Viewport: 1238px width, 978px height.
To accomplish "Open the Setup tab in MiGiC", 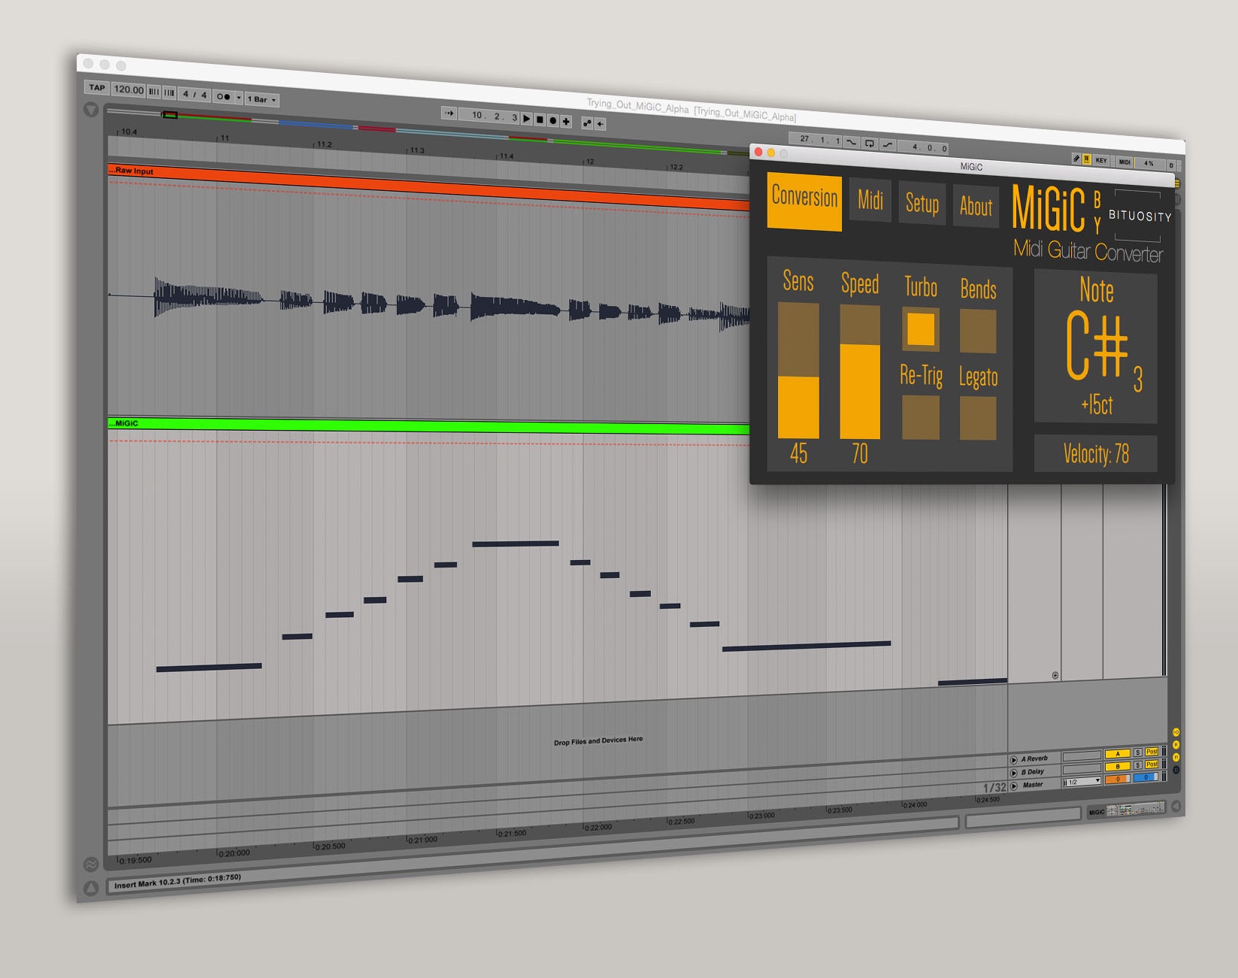I will pos(922,204).
